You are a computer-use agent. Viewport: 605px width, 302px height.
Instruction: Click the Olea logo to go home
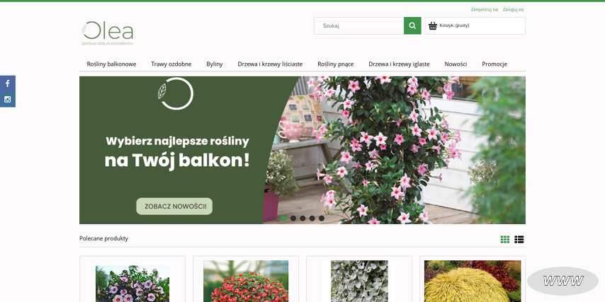108,33
